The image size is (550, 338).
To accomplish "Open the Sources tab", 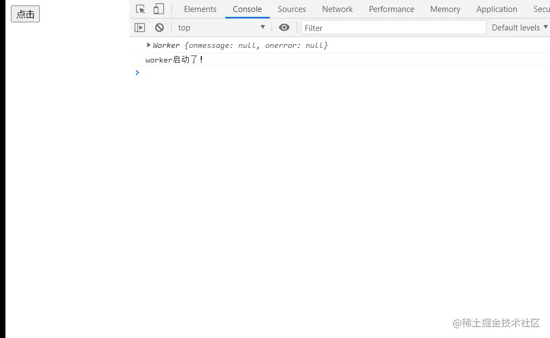I will pyautogui.click(x=292, y=9).
